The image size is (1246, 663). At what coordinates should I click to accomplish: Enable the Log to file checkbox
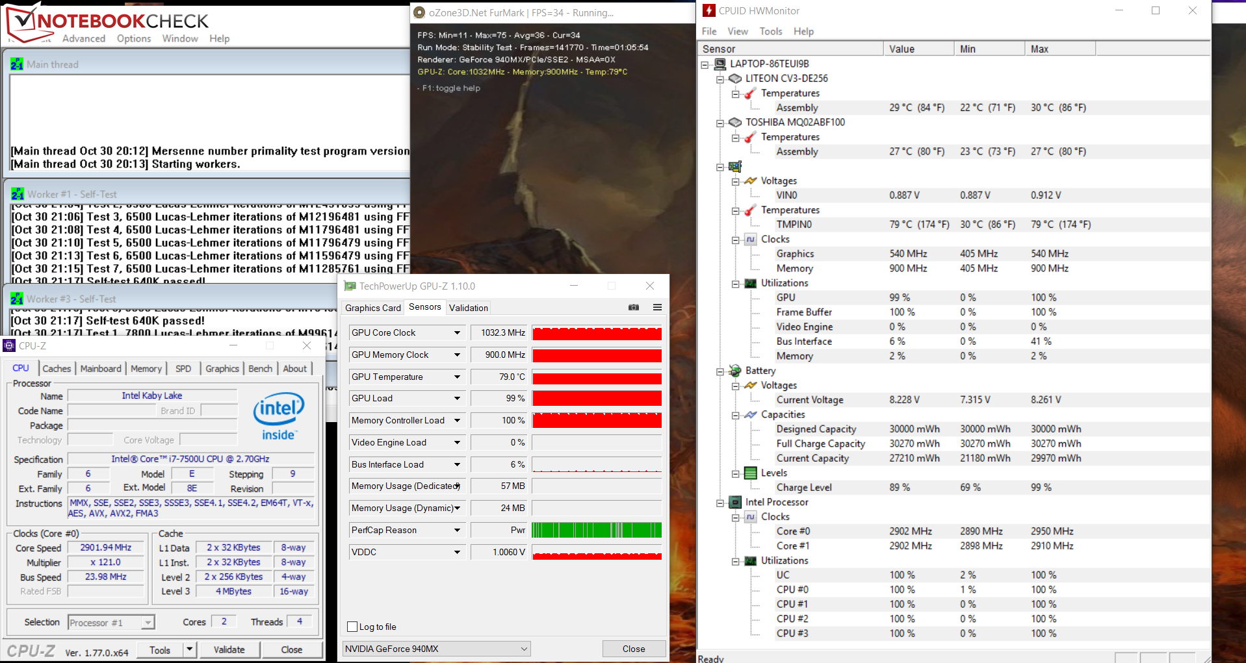[352, 627]
